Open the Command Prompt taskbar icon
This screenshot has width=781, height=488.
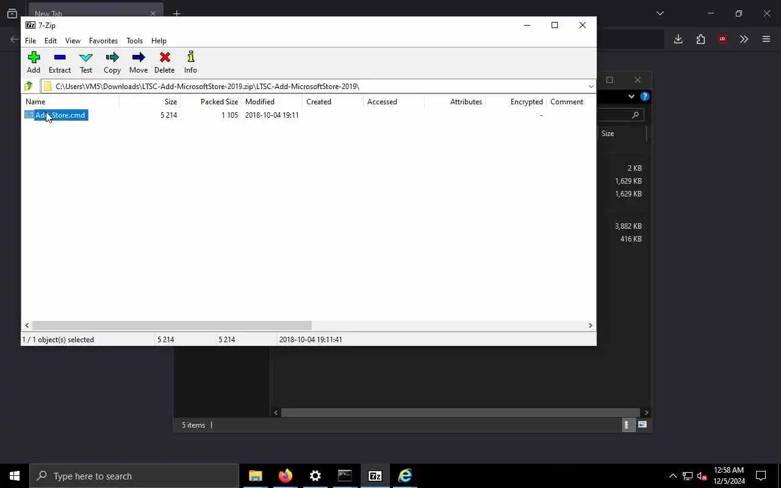click(345, 476)
